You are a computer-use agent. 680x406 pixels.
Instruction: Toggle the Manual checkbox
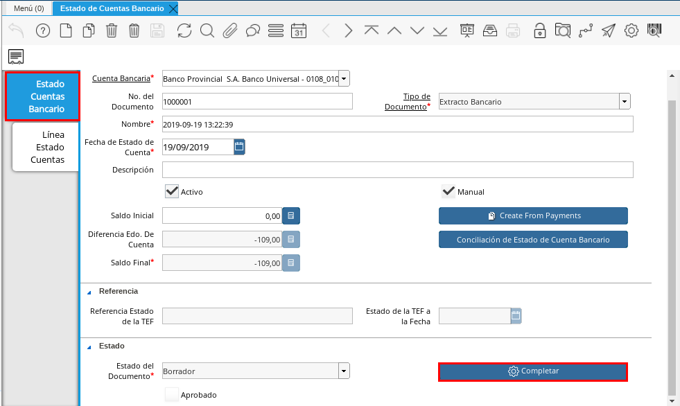pyautogui.click(x=448, y=192)
